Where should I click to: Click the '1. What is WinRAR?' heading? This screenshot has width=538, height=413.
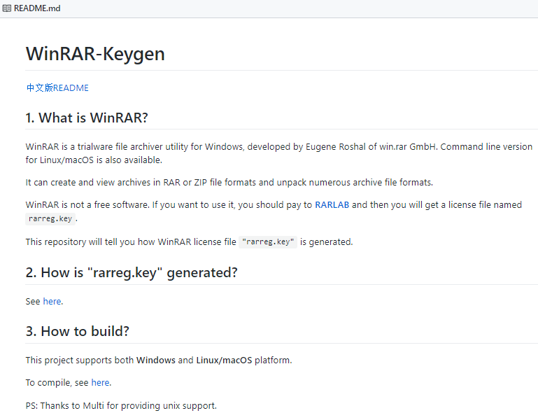tap(87, 118)
